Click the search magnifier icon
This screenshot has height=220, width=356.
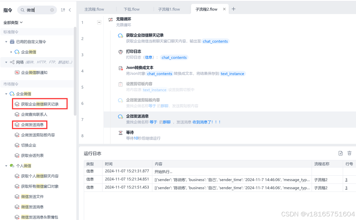point(23,10)
